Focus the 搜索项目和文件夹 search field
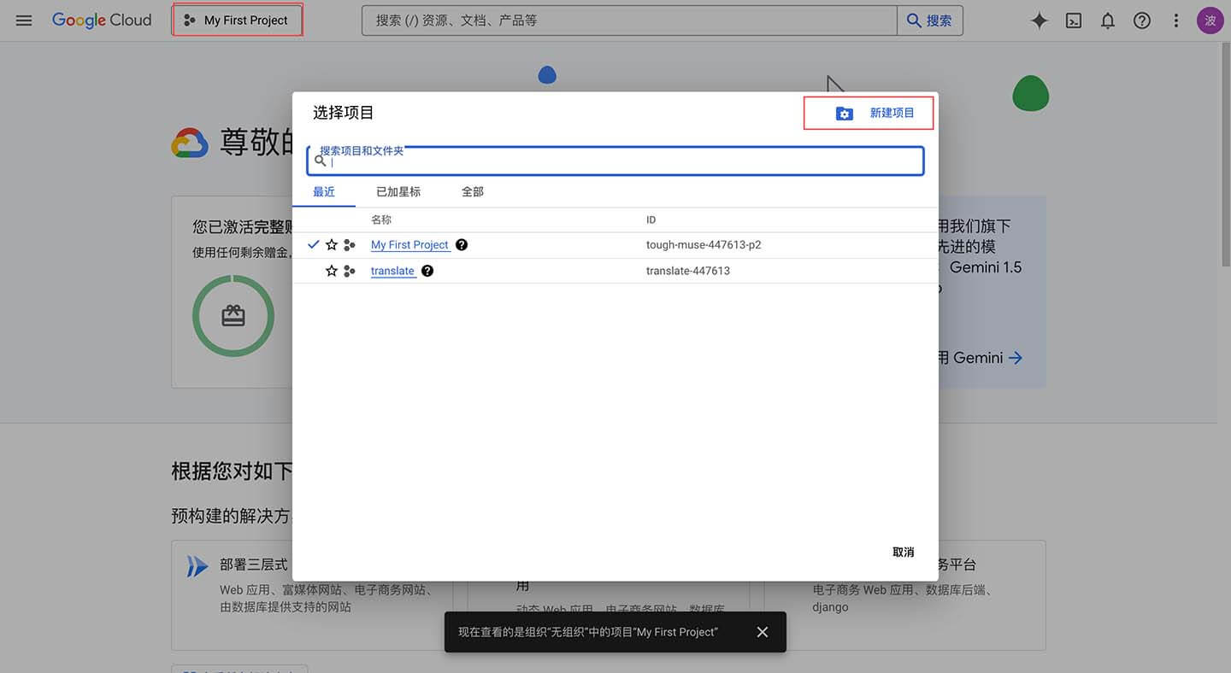This screenshot has height=673, width=1231. point(615,161)
